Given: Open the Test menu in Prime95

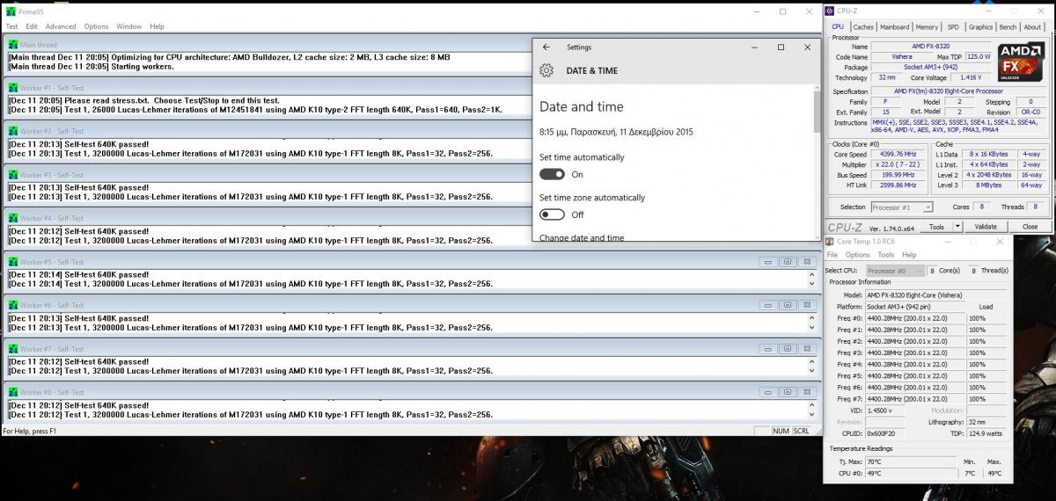Looking at the screenshot, I should (12, 26).
